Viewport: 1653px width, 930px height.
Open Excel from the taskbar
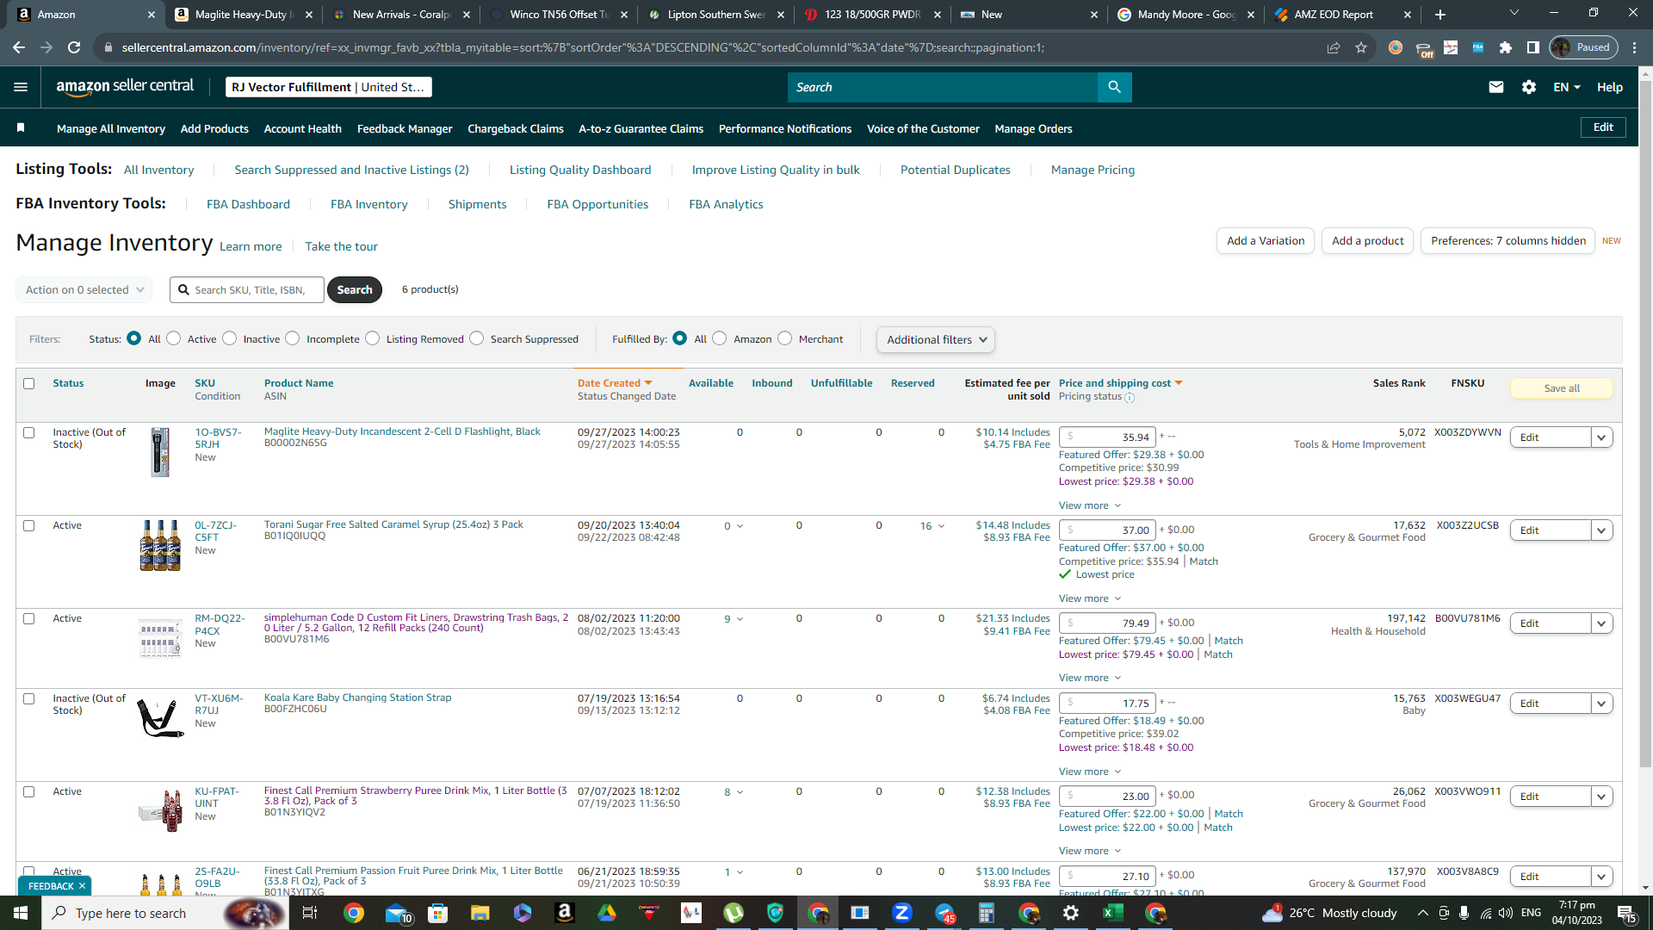coord(1112,913)
